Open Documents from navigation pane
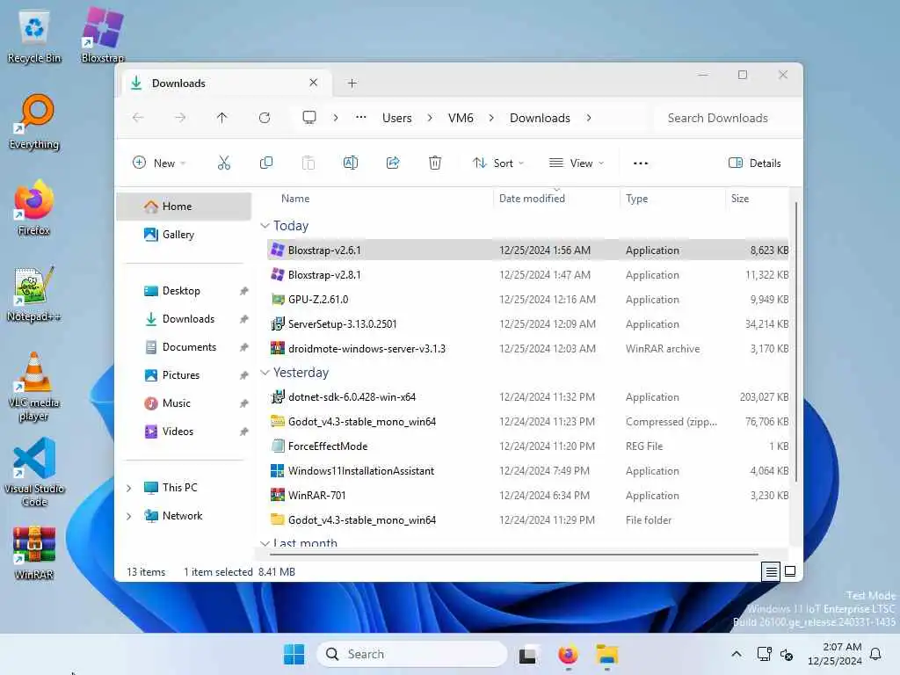The image size is (900, 675). tap(184, 347)
